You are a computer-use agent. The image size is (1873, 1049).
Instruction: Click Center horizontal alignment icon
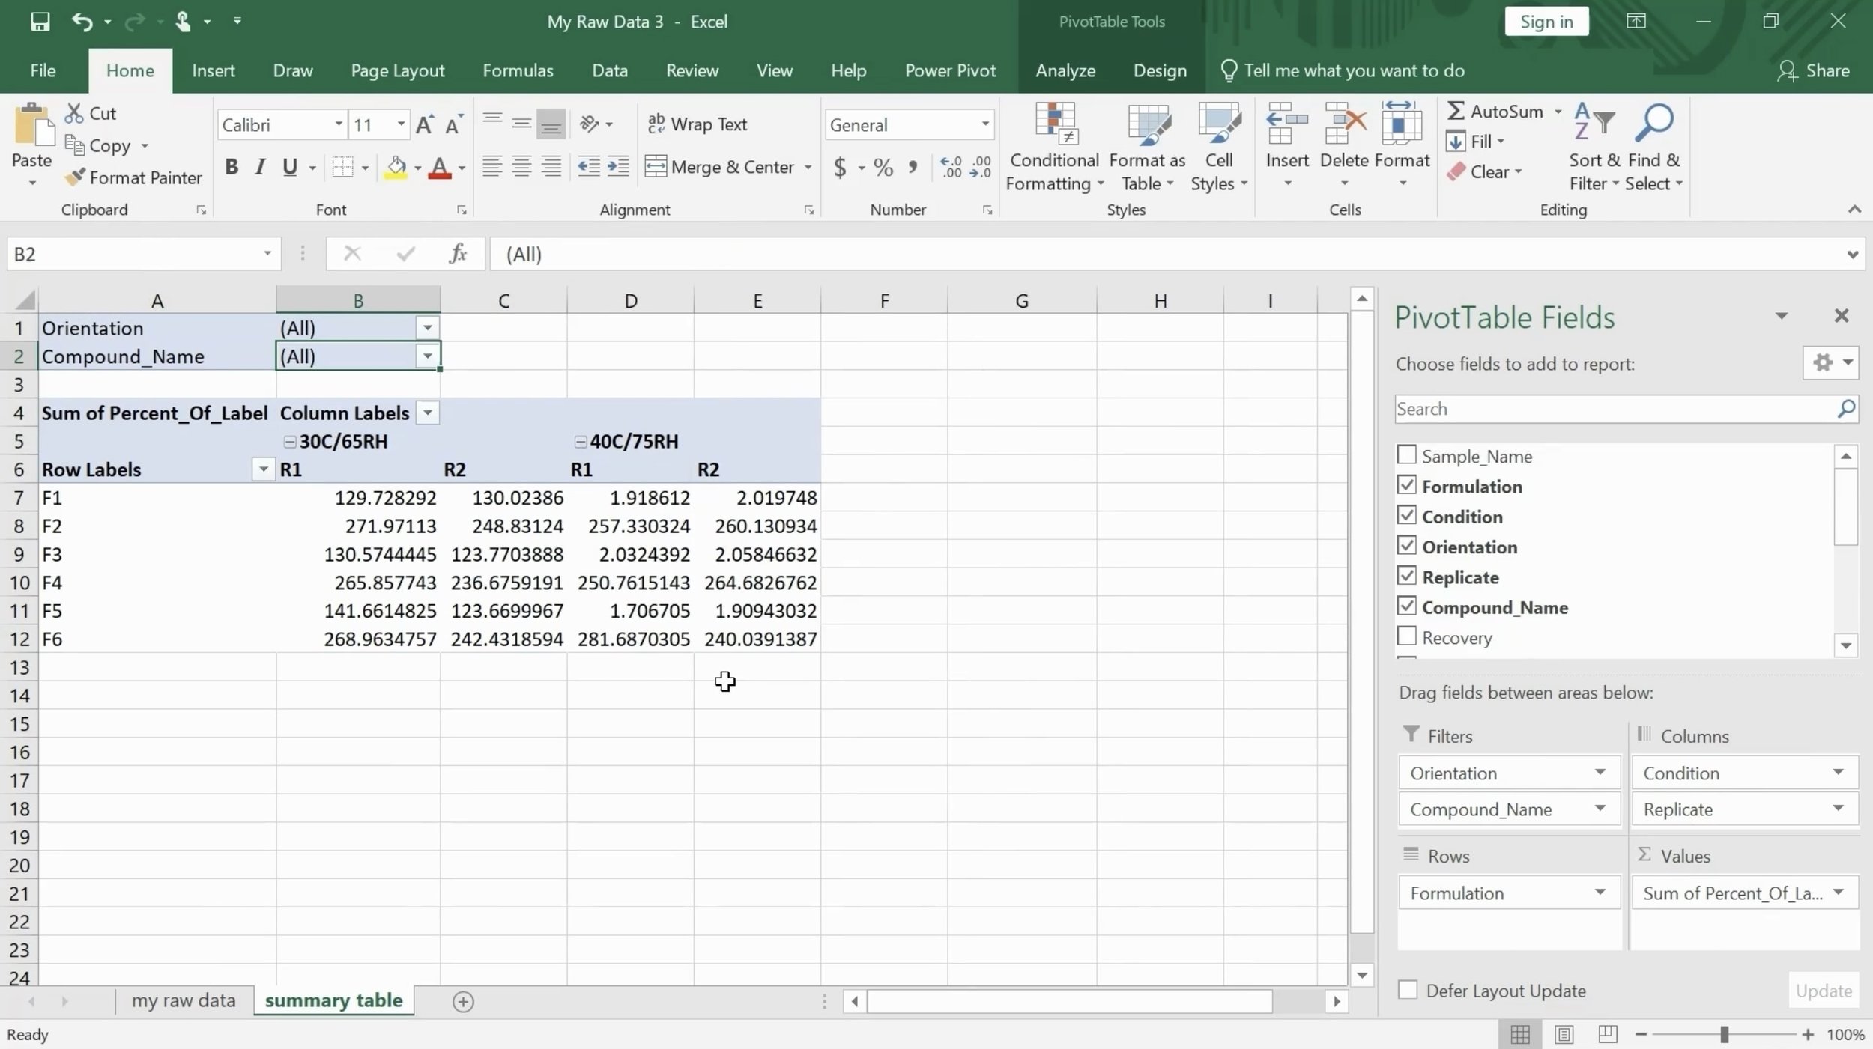coord(521,166)
